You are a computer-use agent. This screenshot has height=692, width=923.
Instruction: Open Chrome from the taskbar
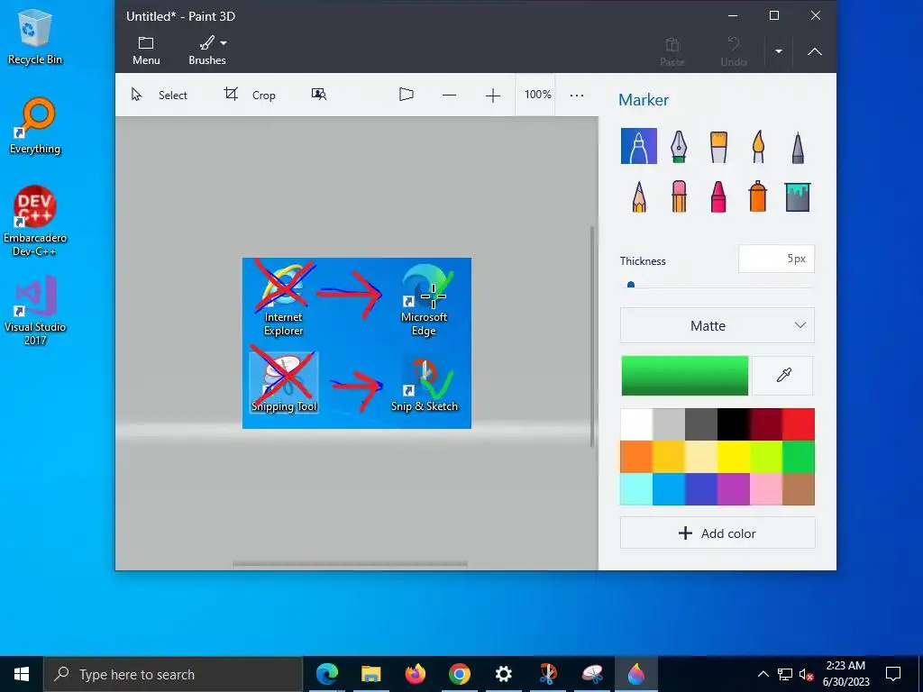pyautogui.click(x=459, y=674)
